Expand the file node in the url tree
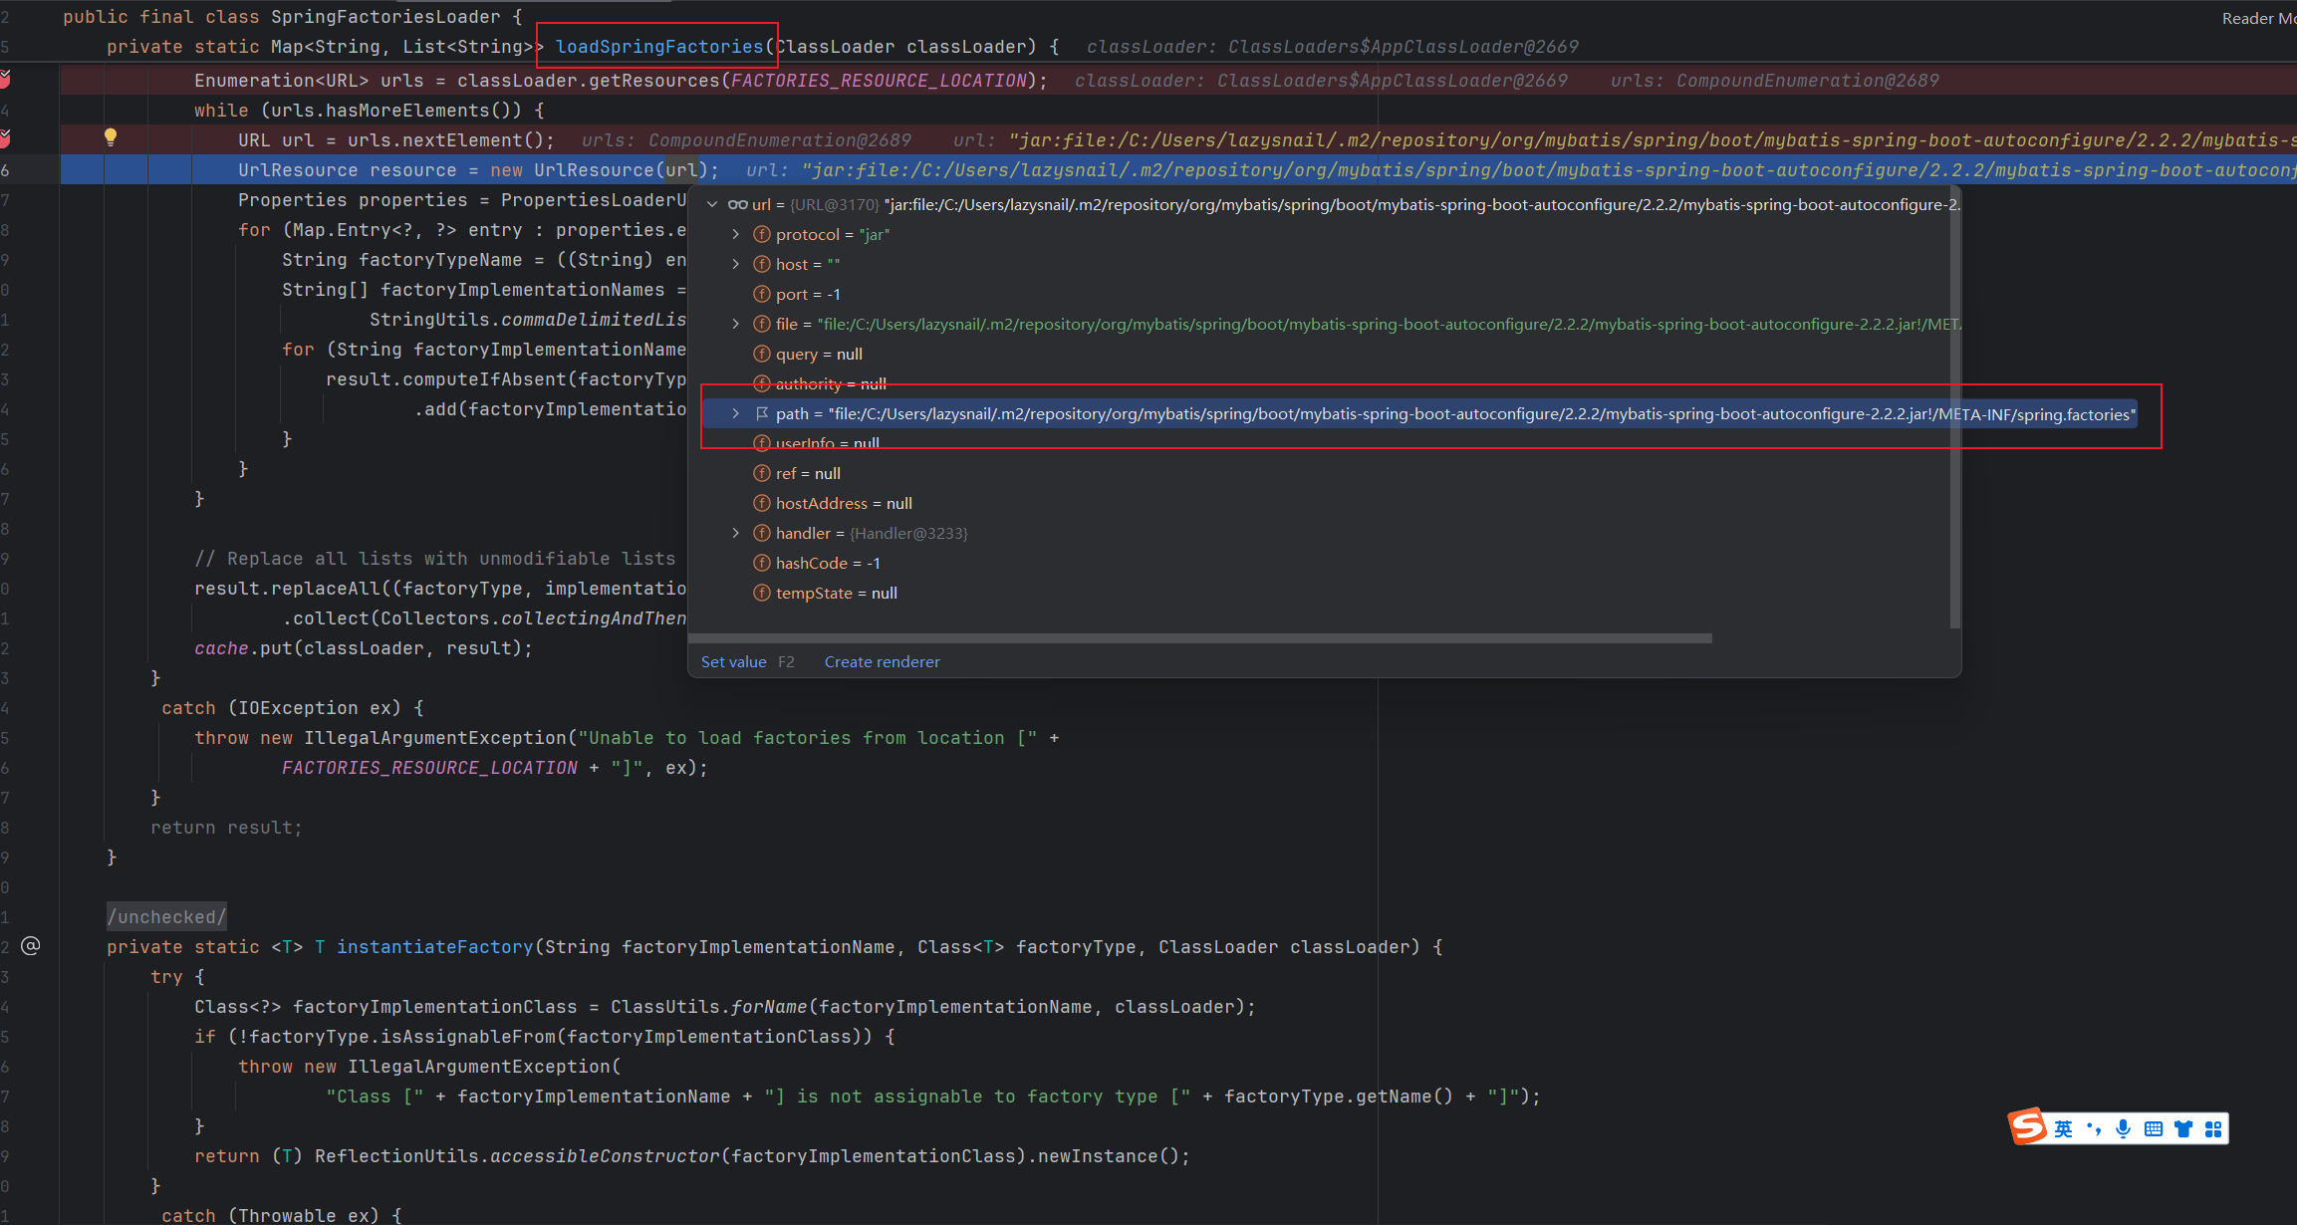2297x1225 pixels. tap(736, 325)
